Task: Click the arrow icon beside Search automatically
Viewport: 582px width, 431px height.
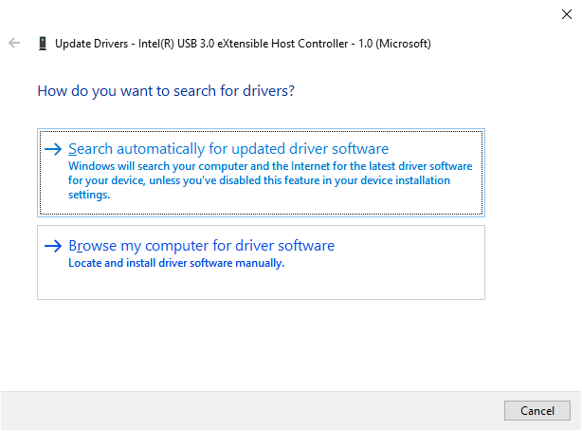Action: [x=54, y=149]
